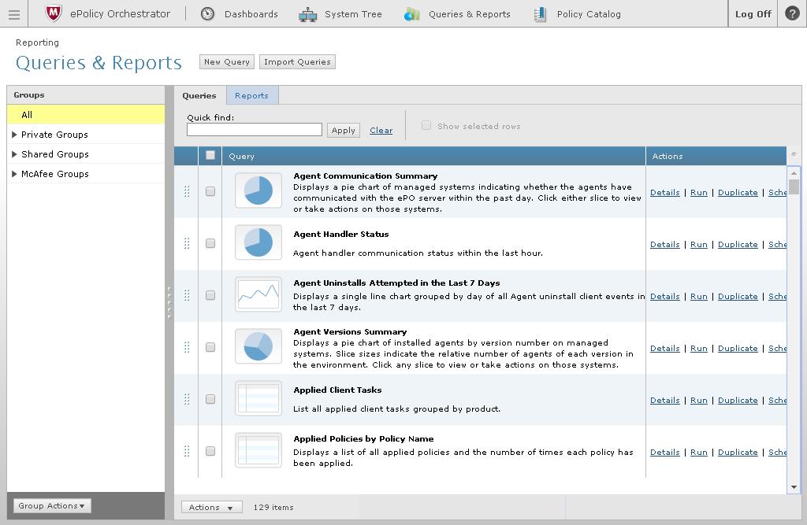Check the Agent Handler Status row checkbox
807x525 pixels.
click(x=210, y=243)
